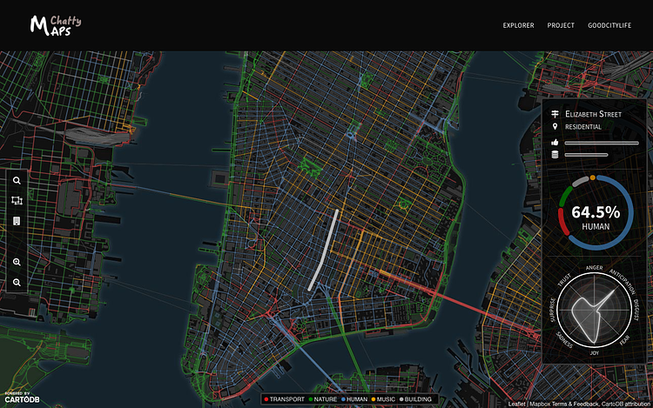Screen dimensions: 653x408
Task: Click the red transport segment of donut chart
Action: coord(562,223)
